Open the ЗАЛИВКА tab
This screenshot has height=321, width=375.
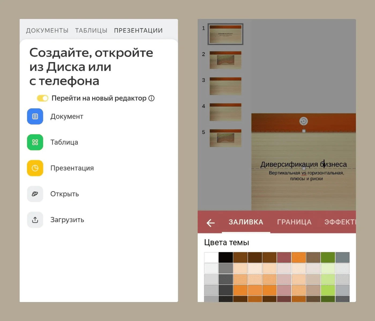pyautogui.click(x=246, y=222)
